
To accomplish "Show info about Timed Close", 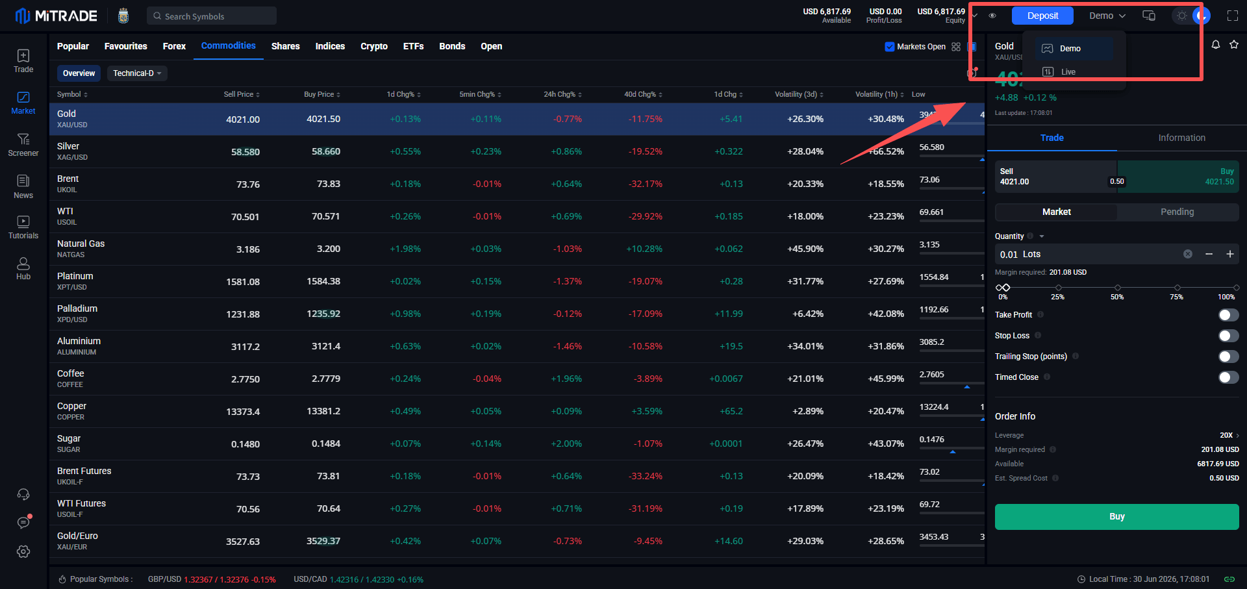I will (1047, 377).
